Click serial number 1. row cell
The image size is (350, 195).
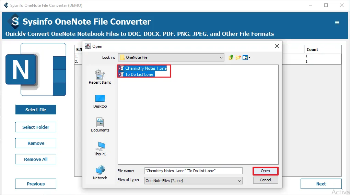(78, 56)
